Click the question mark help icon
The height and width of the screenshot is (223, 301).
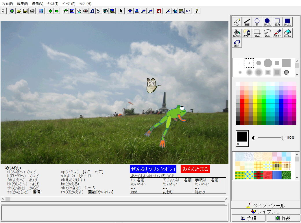[x=197, y=11]
